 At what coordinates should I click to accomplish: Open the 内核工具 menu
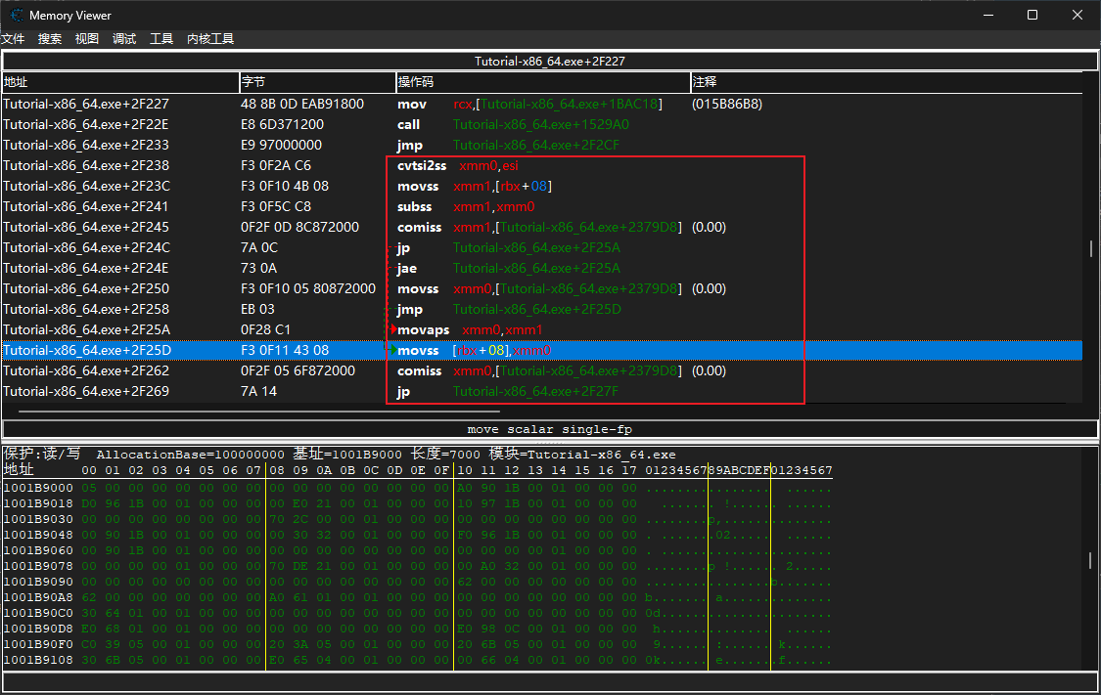[x=210, y=39]
